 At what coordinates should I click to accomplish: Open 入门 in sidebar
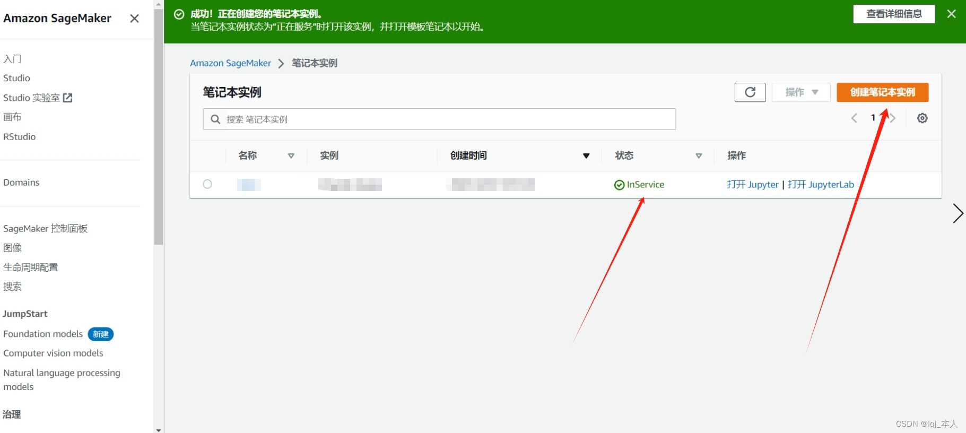coord(13,59)
